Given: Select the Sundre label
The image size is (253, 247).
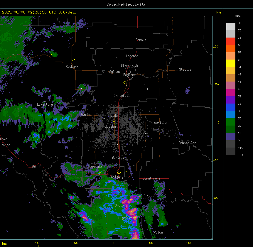Looking at the screenshot, I should click(x=86, y=115).
